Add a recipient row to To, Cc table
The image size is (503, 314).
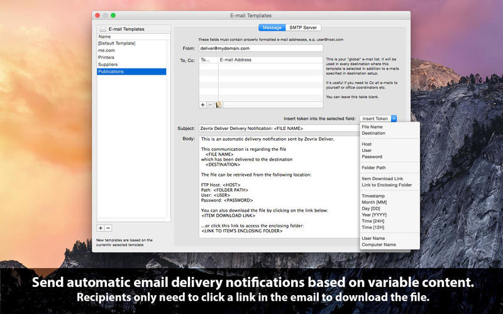[203, 104]
